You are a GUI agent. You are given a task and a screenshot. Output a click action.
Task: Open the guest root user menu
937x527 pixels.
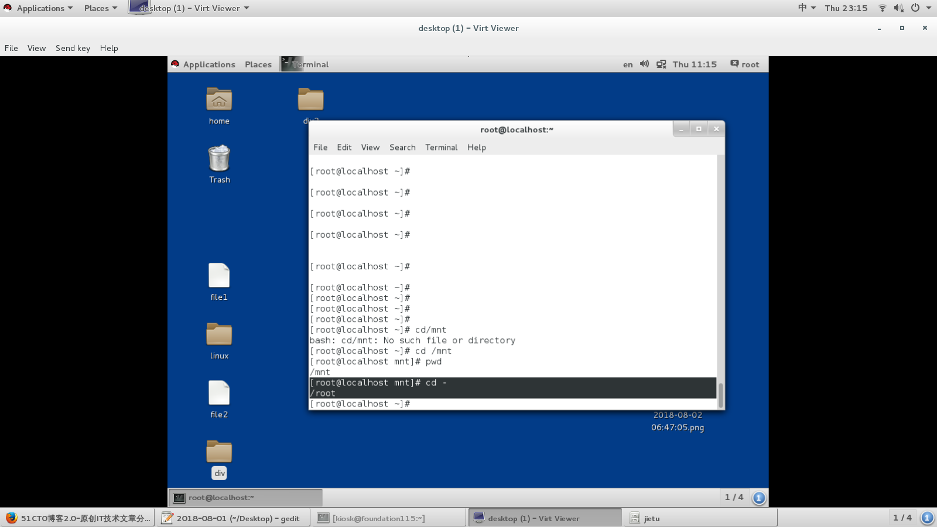point(745,64)
